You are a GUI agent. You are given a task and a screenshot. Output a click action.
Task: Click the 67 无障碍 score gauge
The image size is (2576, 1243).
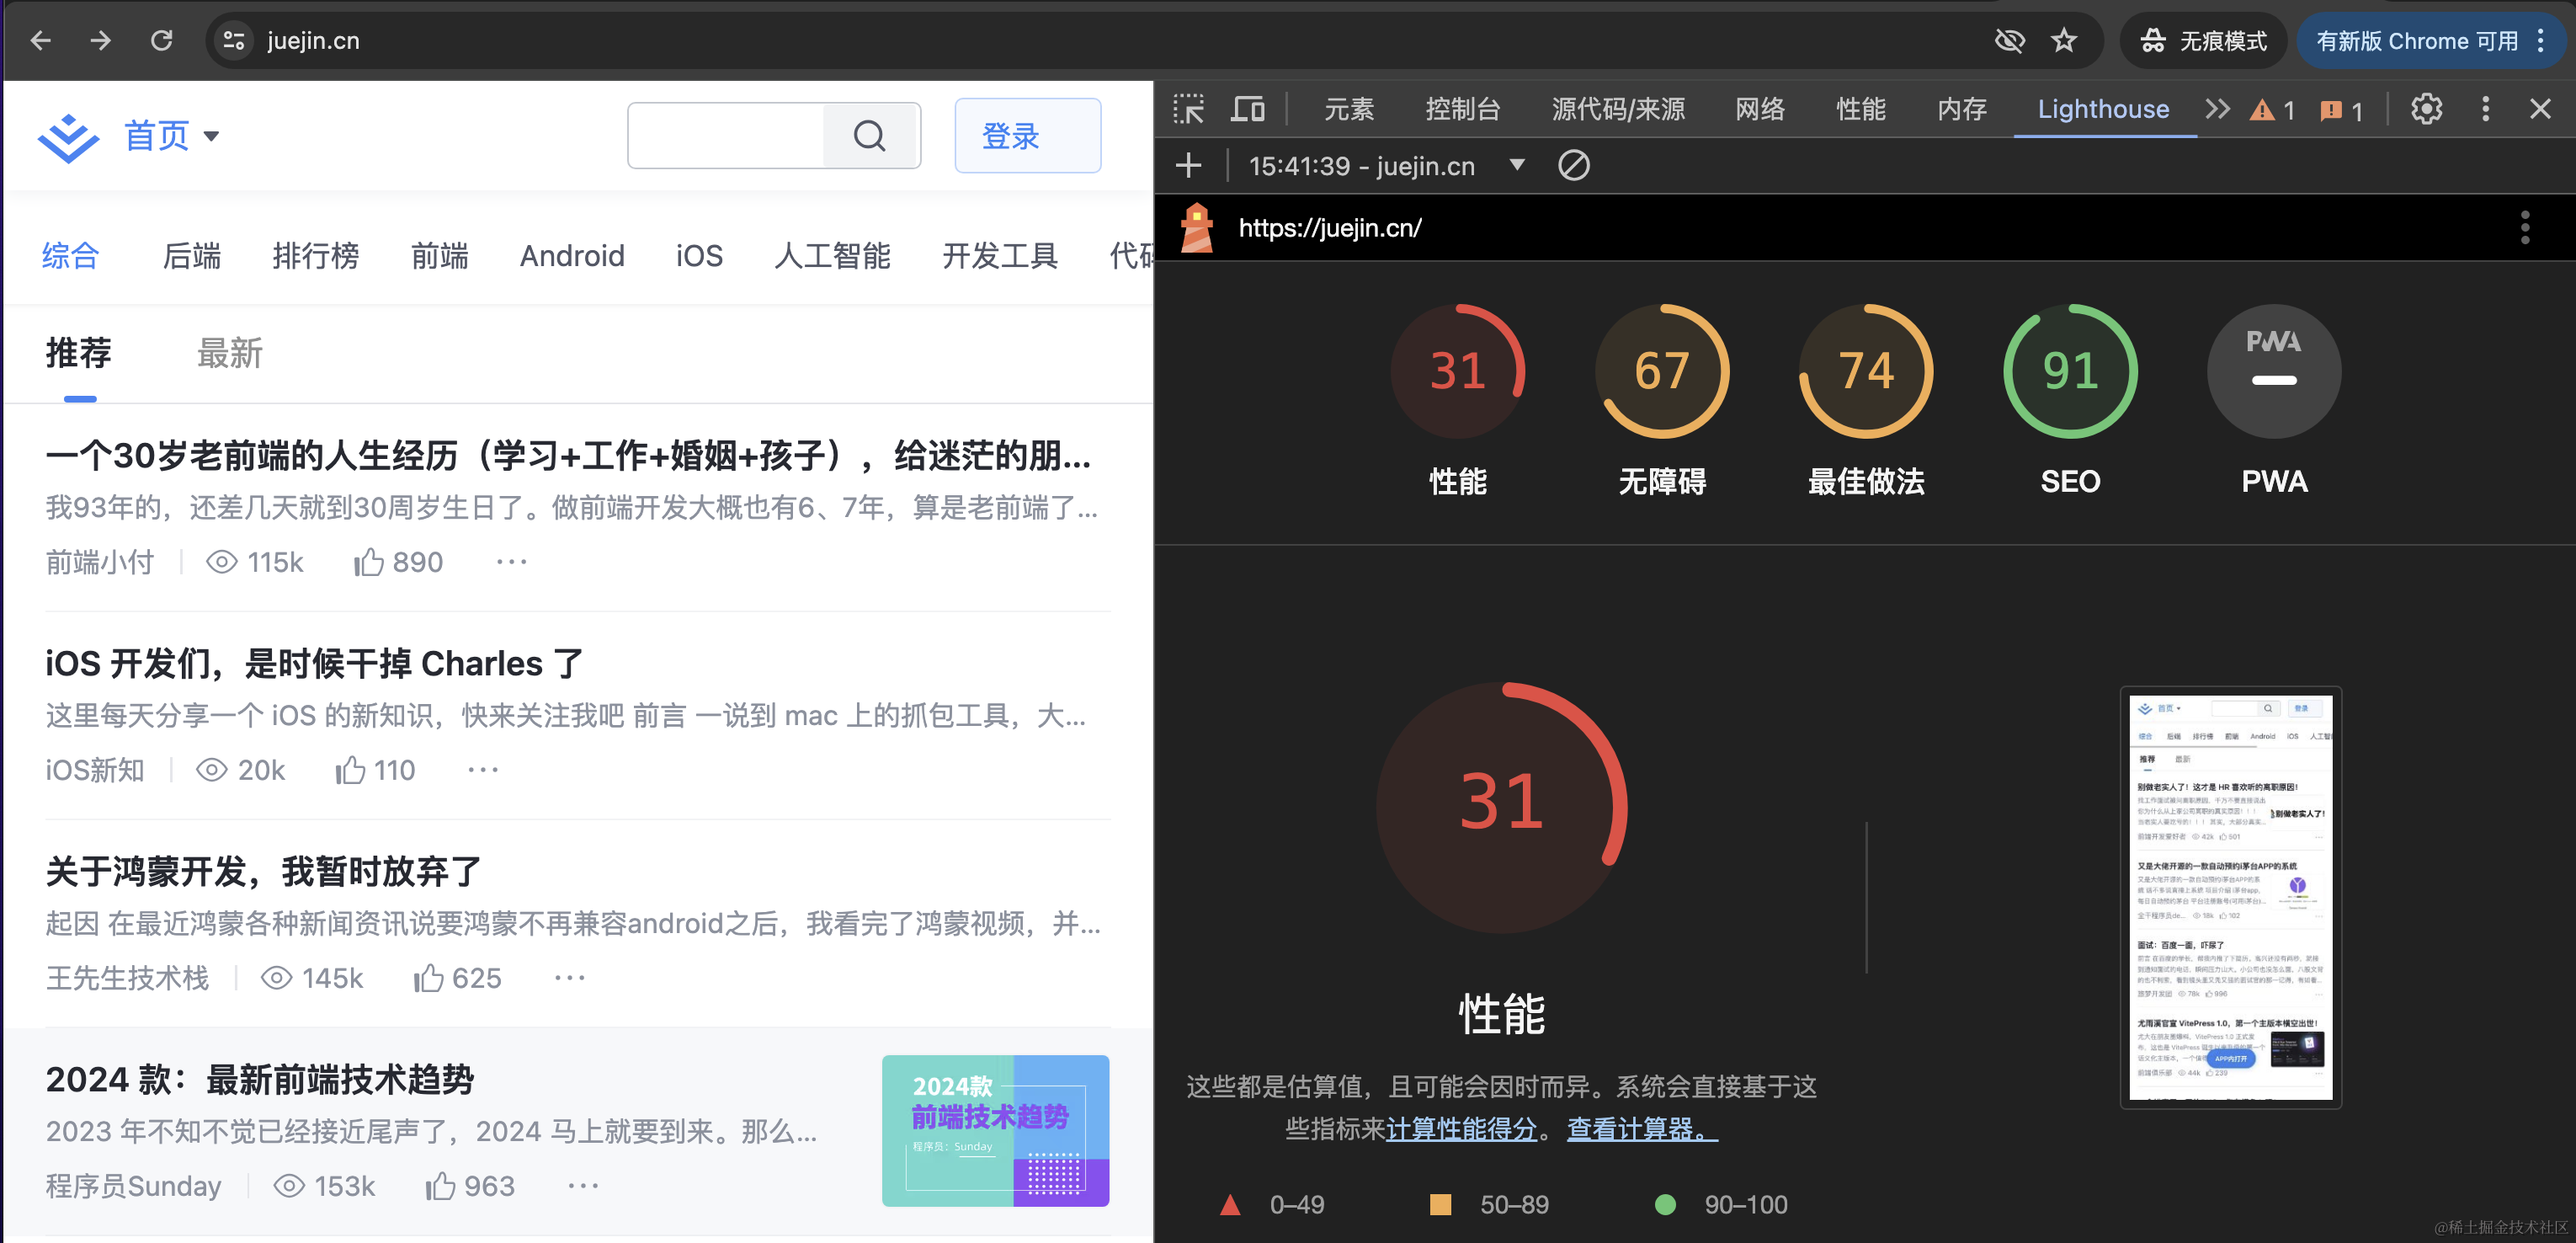1661,372
